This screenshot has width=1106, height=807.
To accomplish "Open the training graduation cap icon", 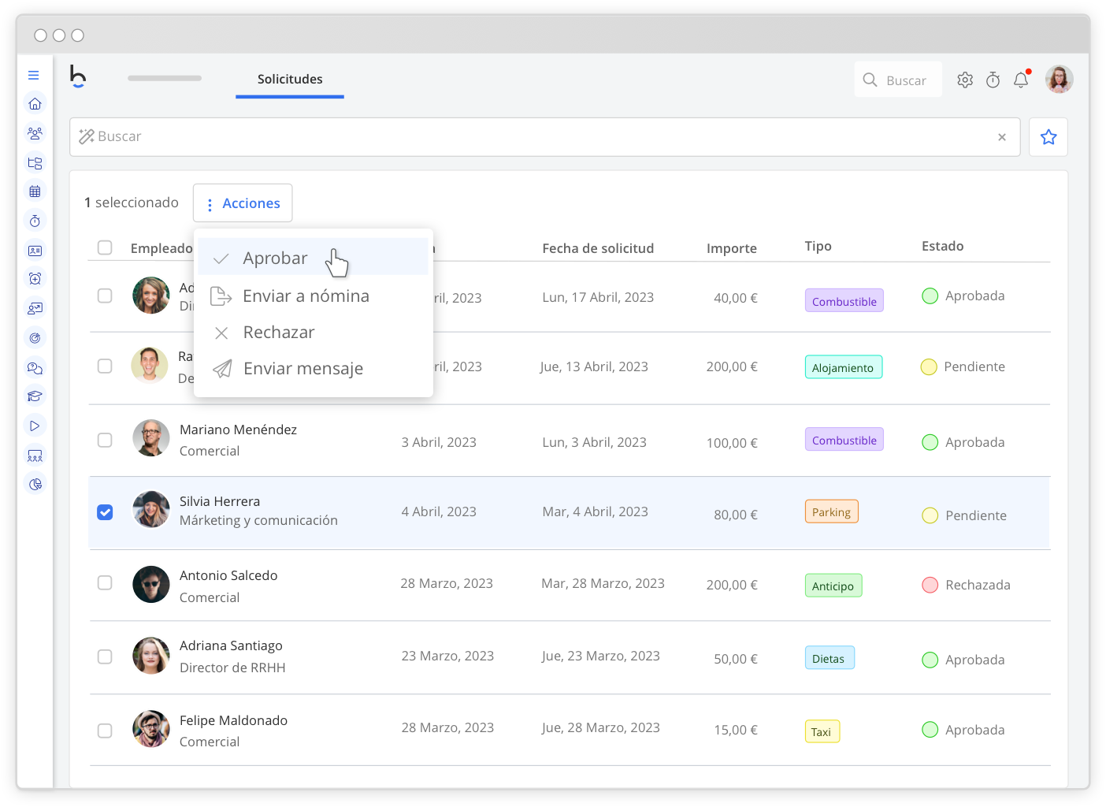I will click(35, 395).
